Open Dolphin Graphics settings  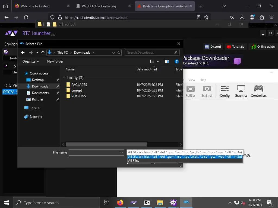tap(241, 91)
